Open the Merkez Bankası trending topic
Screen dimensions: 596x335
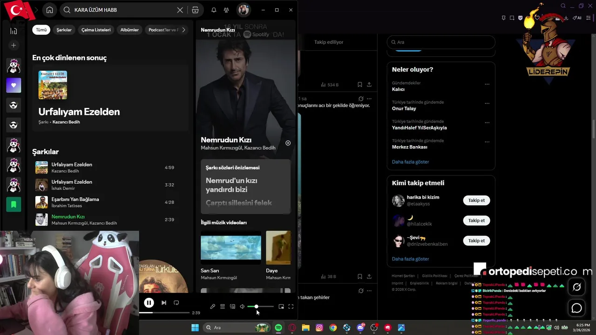[x=410, y=147]
